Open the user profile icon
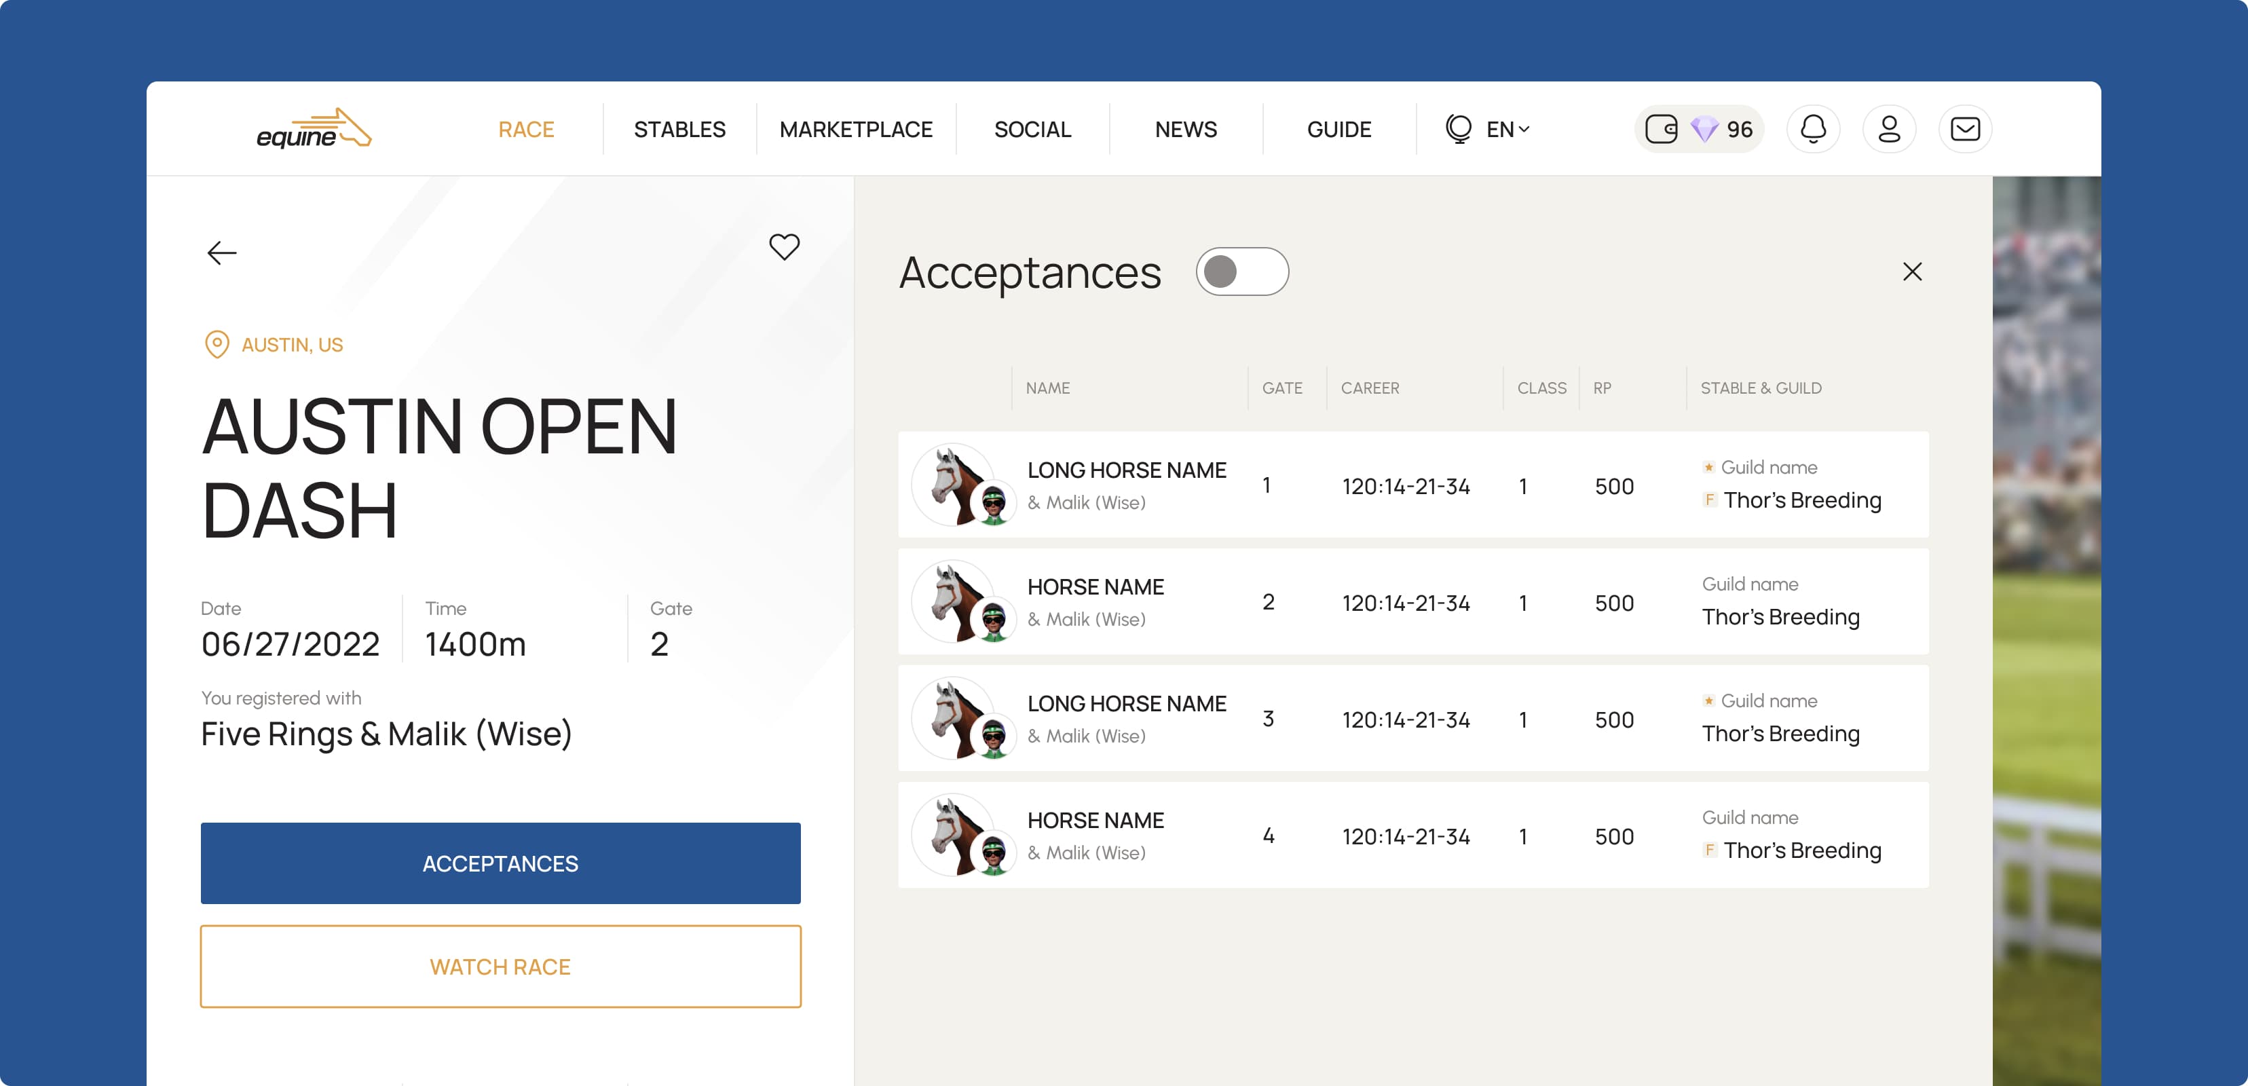2248x1086 pixels. click(x=1888, y=129)
